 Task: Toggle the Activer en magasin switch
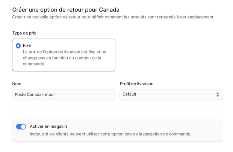(x=21, y=127)
